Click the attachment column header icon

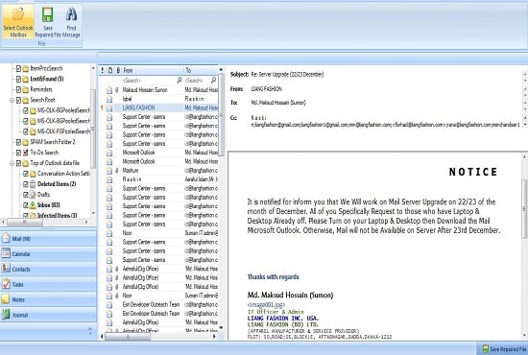click(118, 70)
